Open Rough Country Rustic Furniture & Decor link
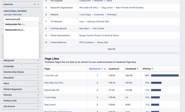Screen dimensions: 185x112 coord(99,35)
